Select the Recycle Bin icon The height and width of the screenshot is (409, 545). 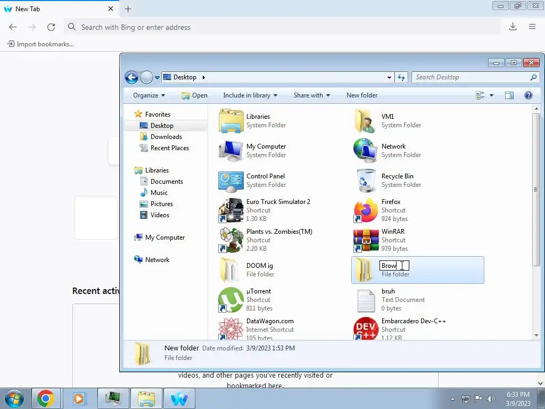pos(366,181)
